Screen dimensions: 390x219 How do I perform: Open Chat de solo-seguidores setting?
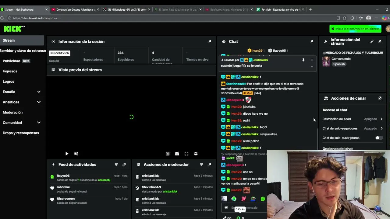pos(353,128)
